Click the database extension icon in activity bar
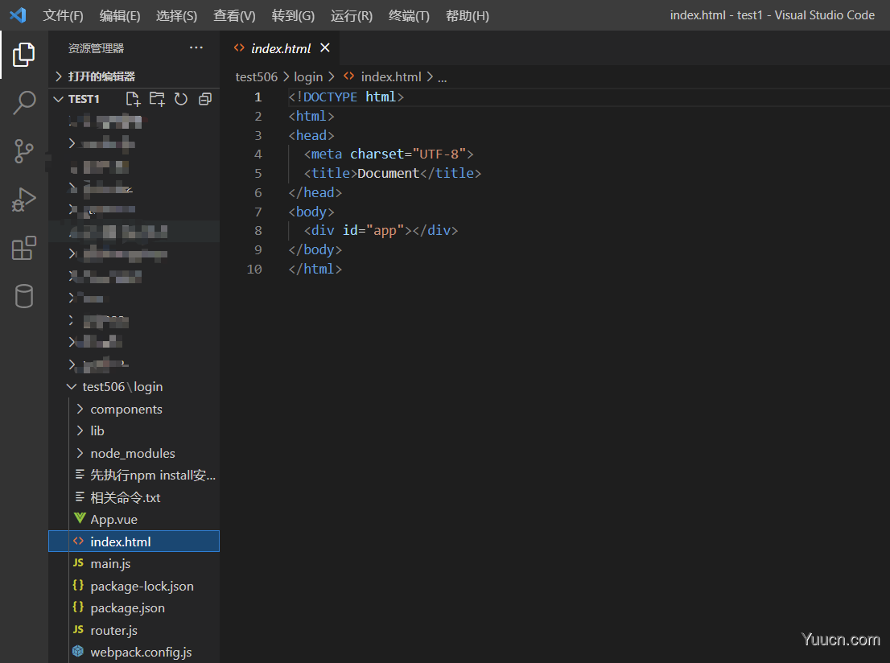This screenshot has height=663, width=890. (x=24, y=296)
